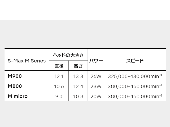Click the 高さ column subheader
This screenshot has width=170, height=127.
[x=78, y=66]
